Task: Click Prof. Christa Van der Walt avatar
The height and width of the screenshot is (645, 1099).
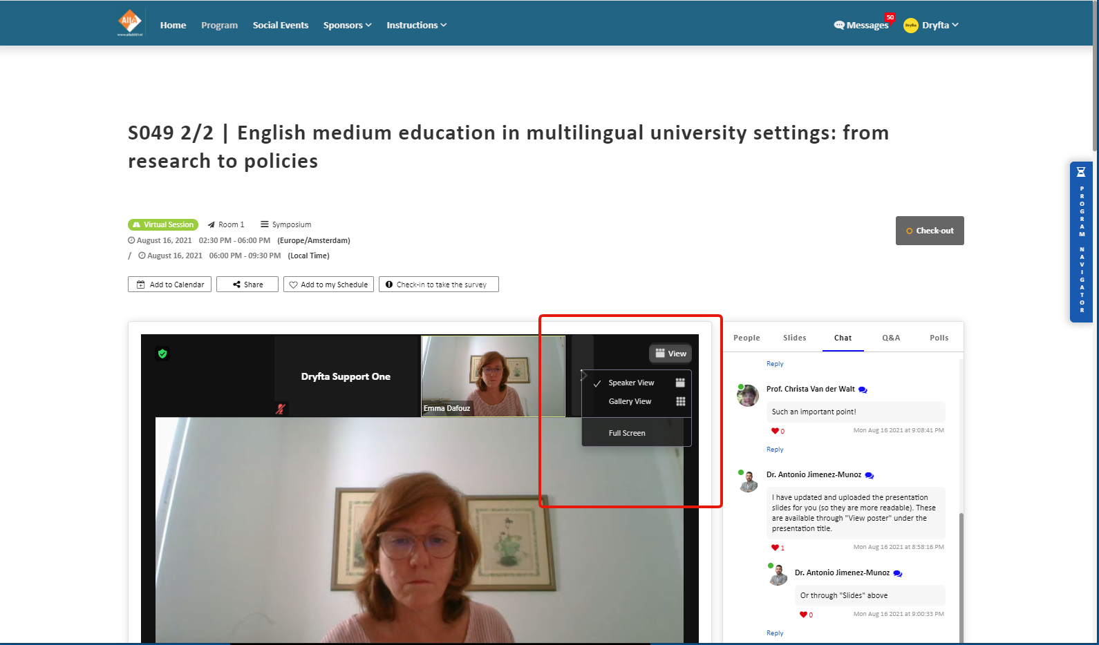Action: 747,395
